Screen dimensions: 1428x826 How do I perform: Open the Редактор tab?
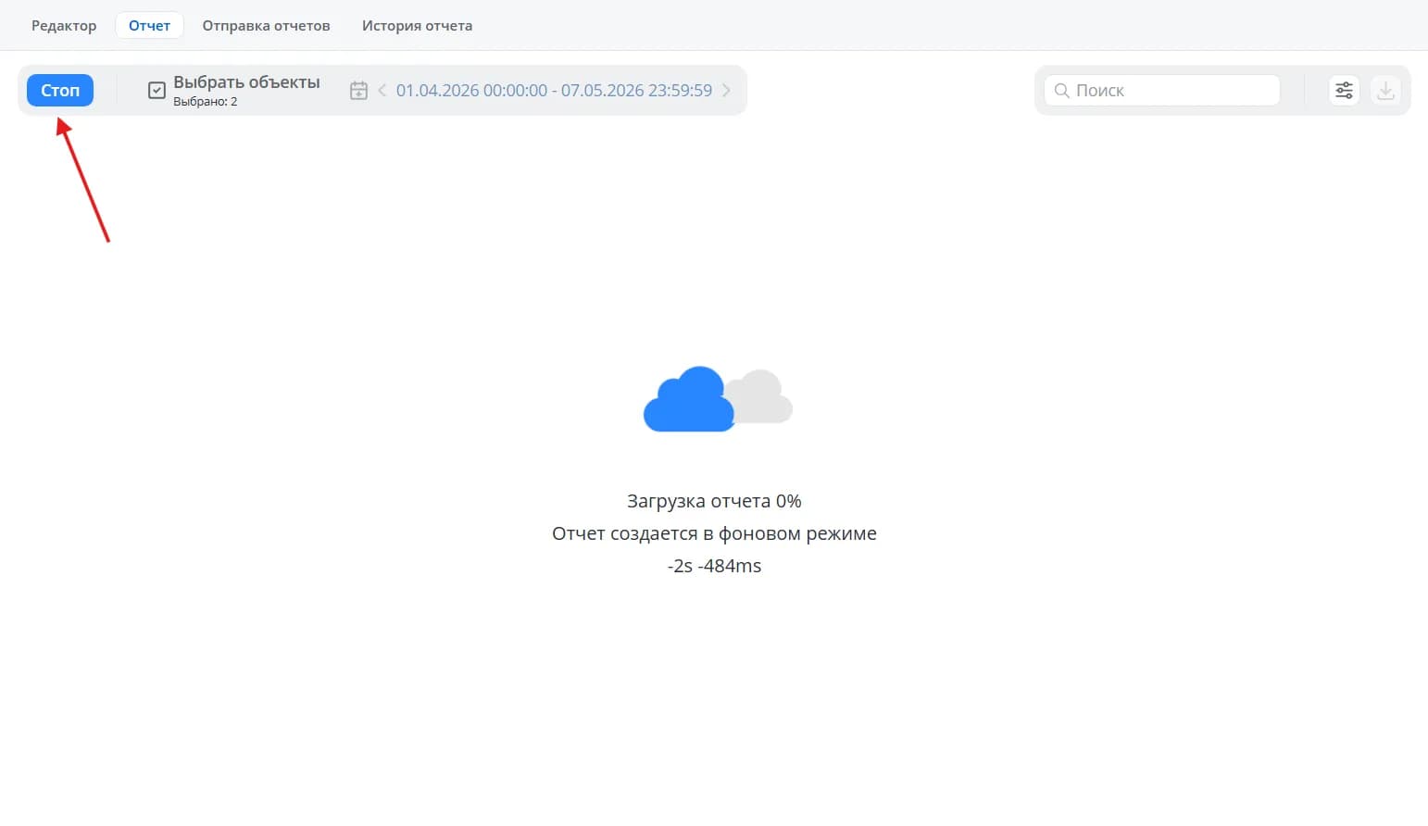[64, 26]
